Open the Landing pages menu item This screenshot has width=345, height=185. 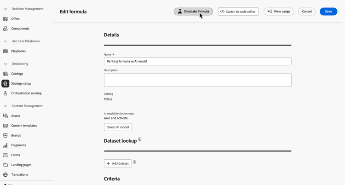coord(21,165)
